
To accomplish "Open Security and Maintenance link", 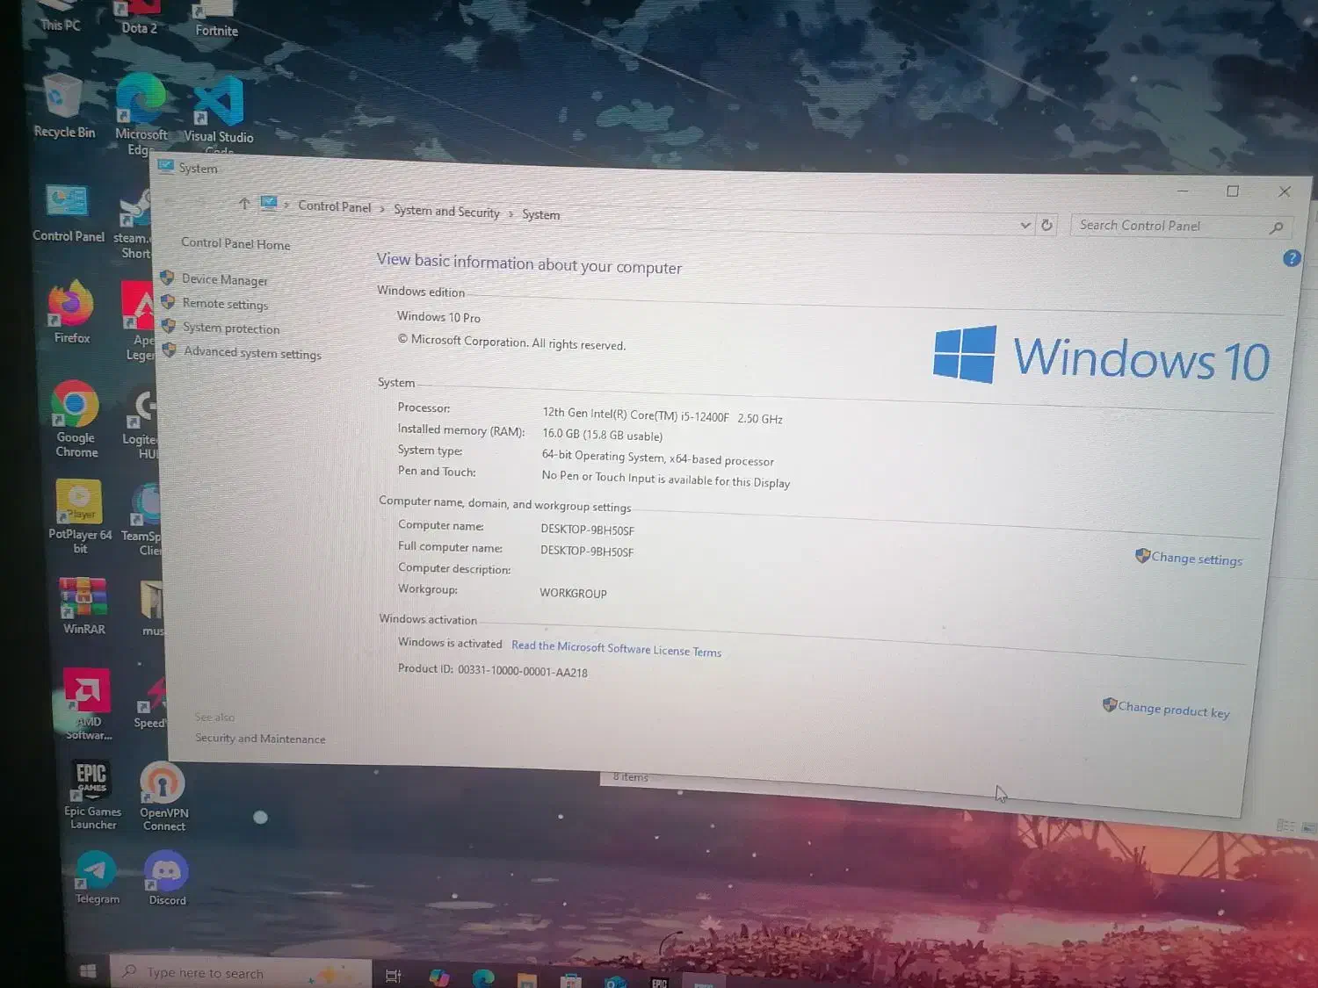I will tap(260, 739).
